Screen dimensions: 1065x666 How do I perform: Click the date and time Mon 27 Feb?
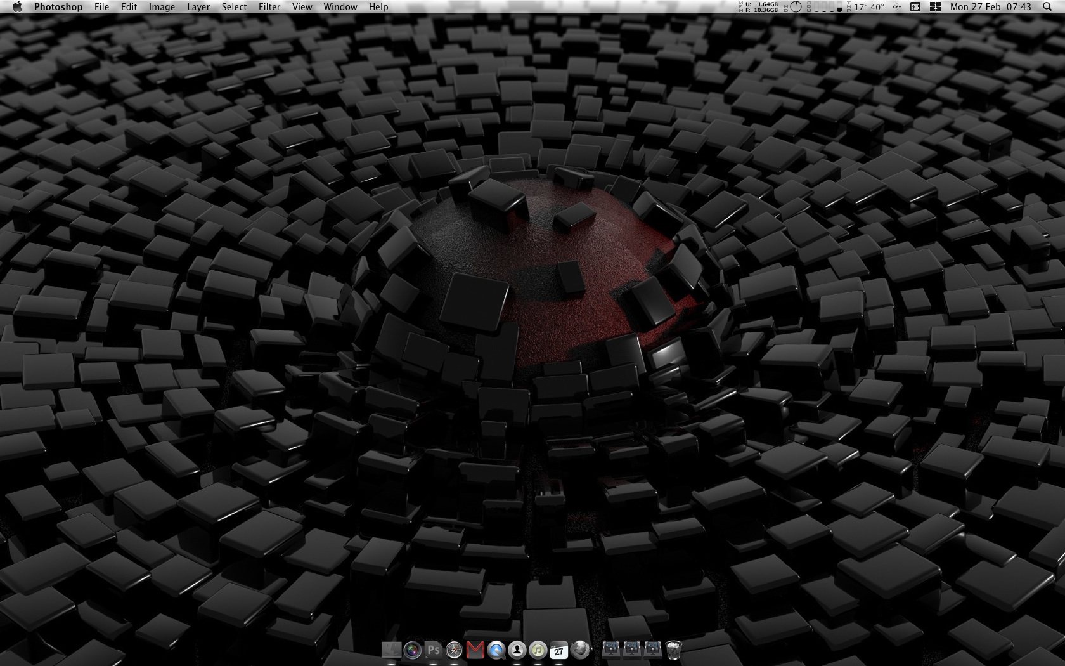pos(991,7)
